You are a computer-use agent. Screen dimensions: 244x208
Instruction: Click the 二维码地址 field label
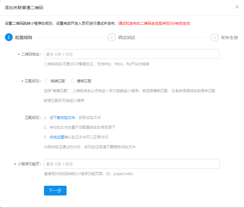point(31,54)
